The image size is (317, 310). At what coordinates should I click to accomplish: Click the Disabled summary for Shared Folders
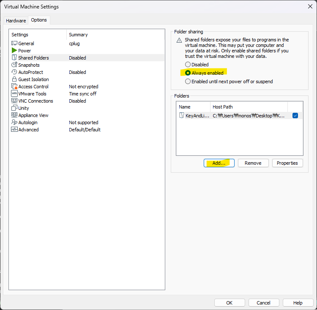coord(77,58)
